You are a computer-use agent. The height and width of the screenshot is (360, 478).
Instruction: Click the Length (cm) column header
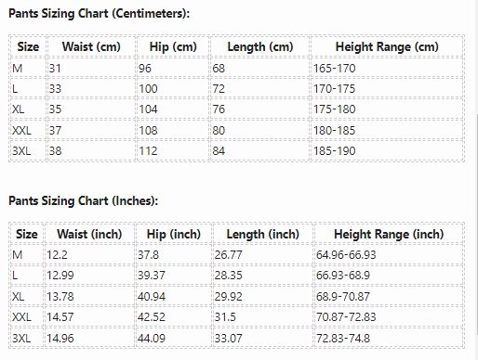[260, 46]
